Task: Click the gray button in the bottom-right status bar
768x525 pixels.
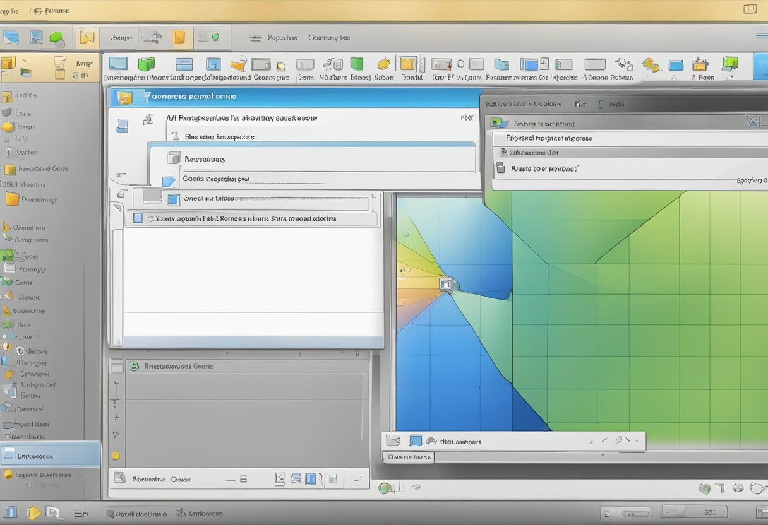Action: click(693, 512)
